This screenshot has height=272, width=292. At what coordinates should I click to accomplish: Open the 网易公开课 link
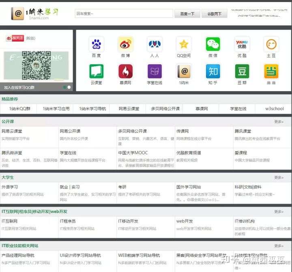tap(70, 131)
